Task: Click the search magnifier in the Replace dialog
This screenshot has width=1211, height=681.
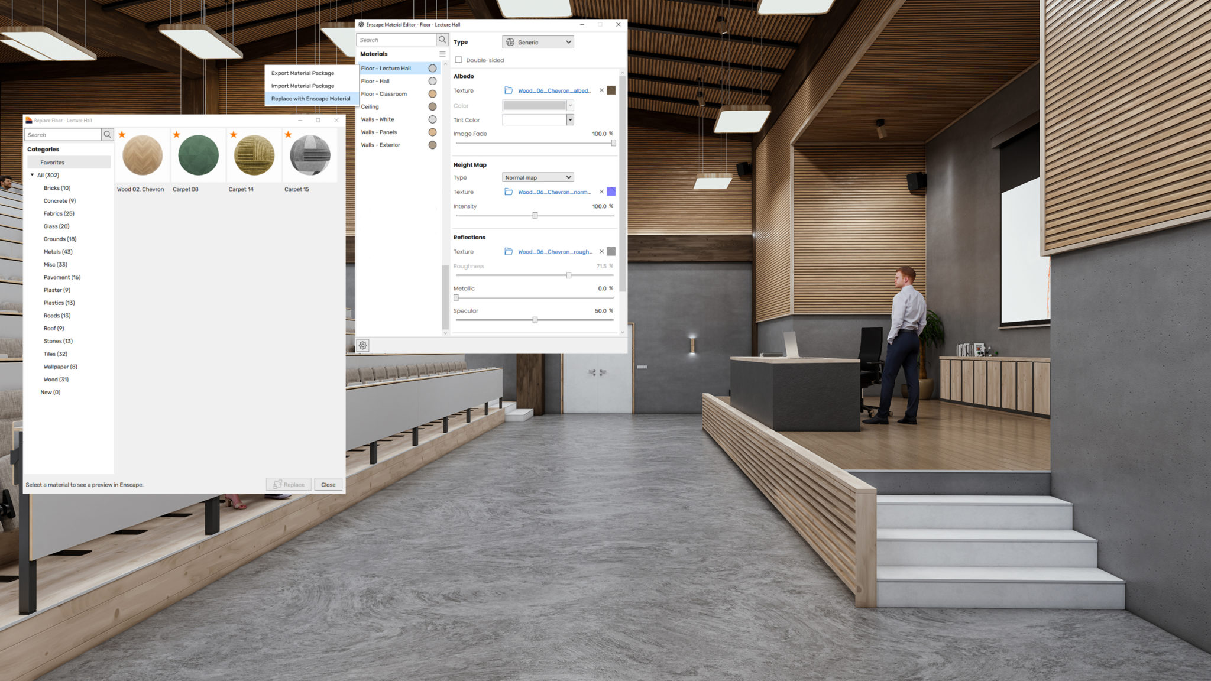Action: tap(107, 134)
